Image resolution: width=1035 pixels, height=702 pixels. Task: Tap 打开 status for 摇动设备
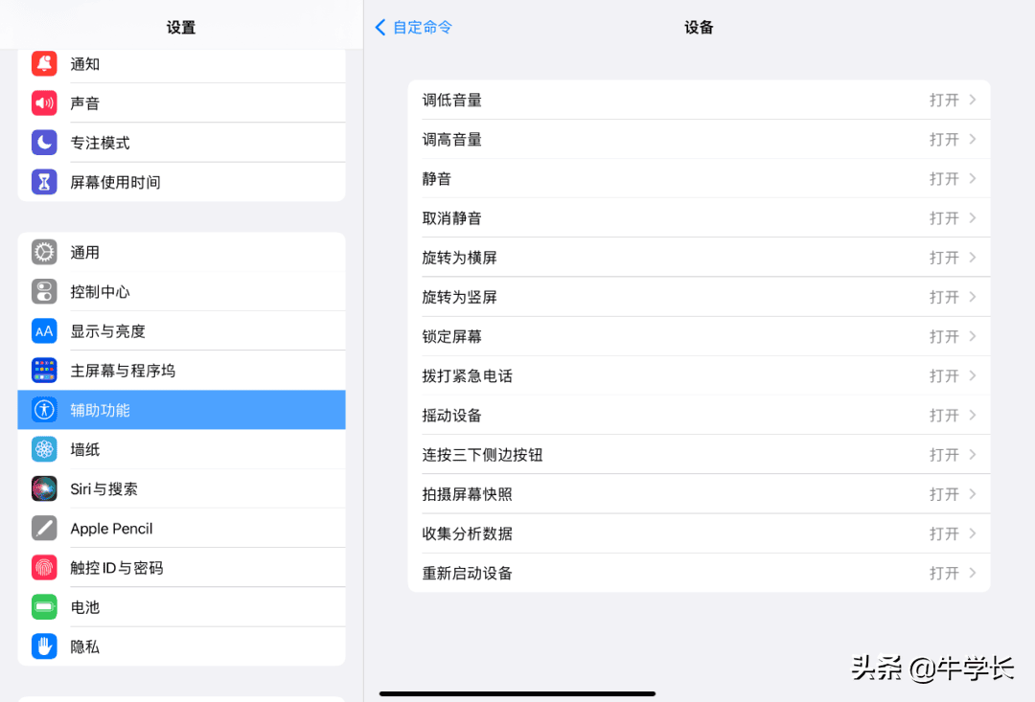click(x=943, y=416)
